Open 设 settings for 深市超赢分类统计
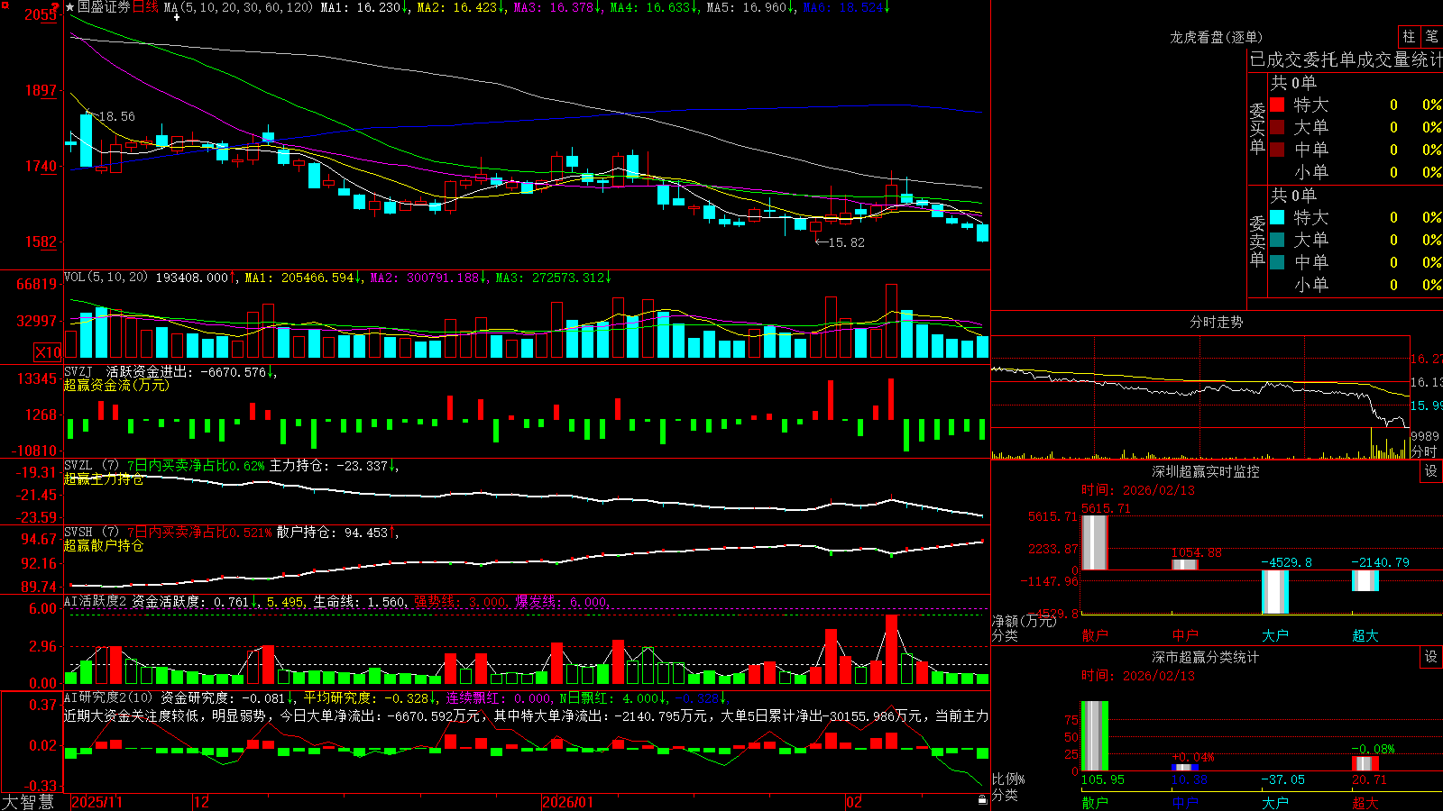The image size is (1443, 811). [x=1431, y=657]
